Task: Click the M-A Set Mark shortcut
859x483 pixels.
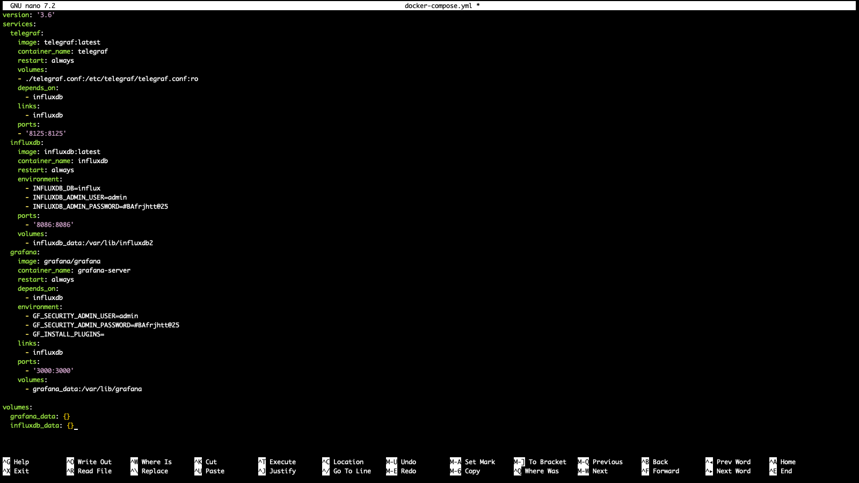Action: (x=472, y=462)
